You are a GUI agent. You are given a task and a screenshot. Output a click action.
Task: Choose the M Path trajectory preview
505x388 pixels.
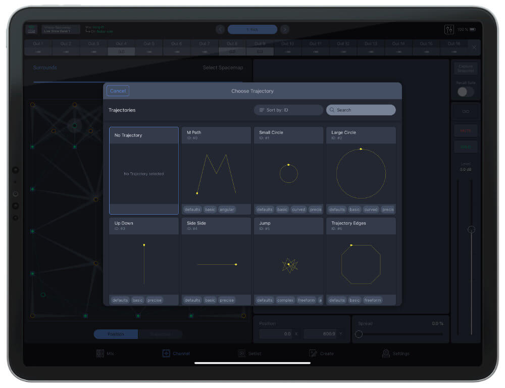click(217, 174)
